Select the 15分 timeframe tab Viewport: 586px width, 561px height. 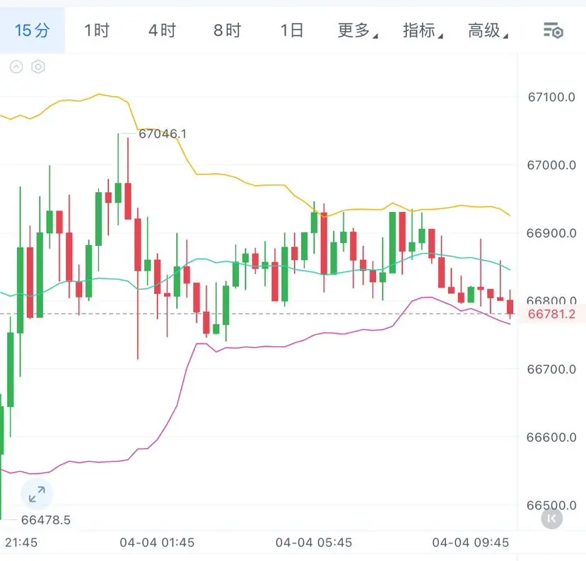(32, 30)
